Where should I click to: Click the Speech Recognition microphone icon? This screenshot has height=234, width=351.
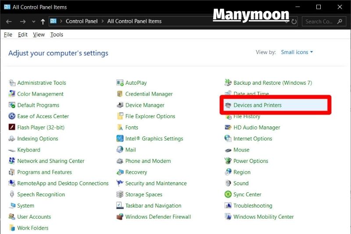(x=12, y=194)
